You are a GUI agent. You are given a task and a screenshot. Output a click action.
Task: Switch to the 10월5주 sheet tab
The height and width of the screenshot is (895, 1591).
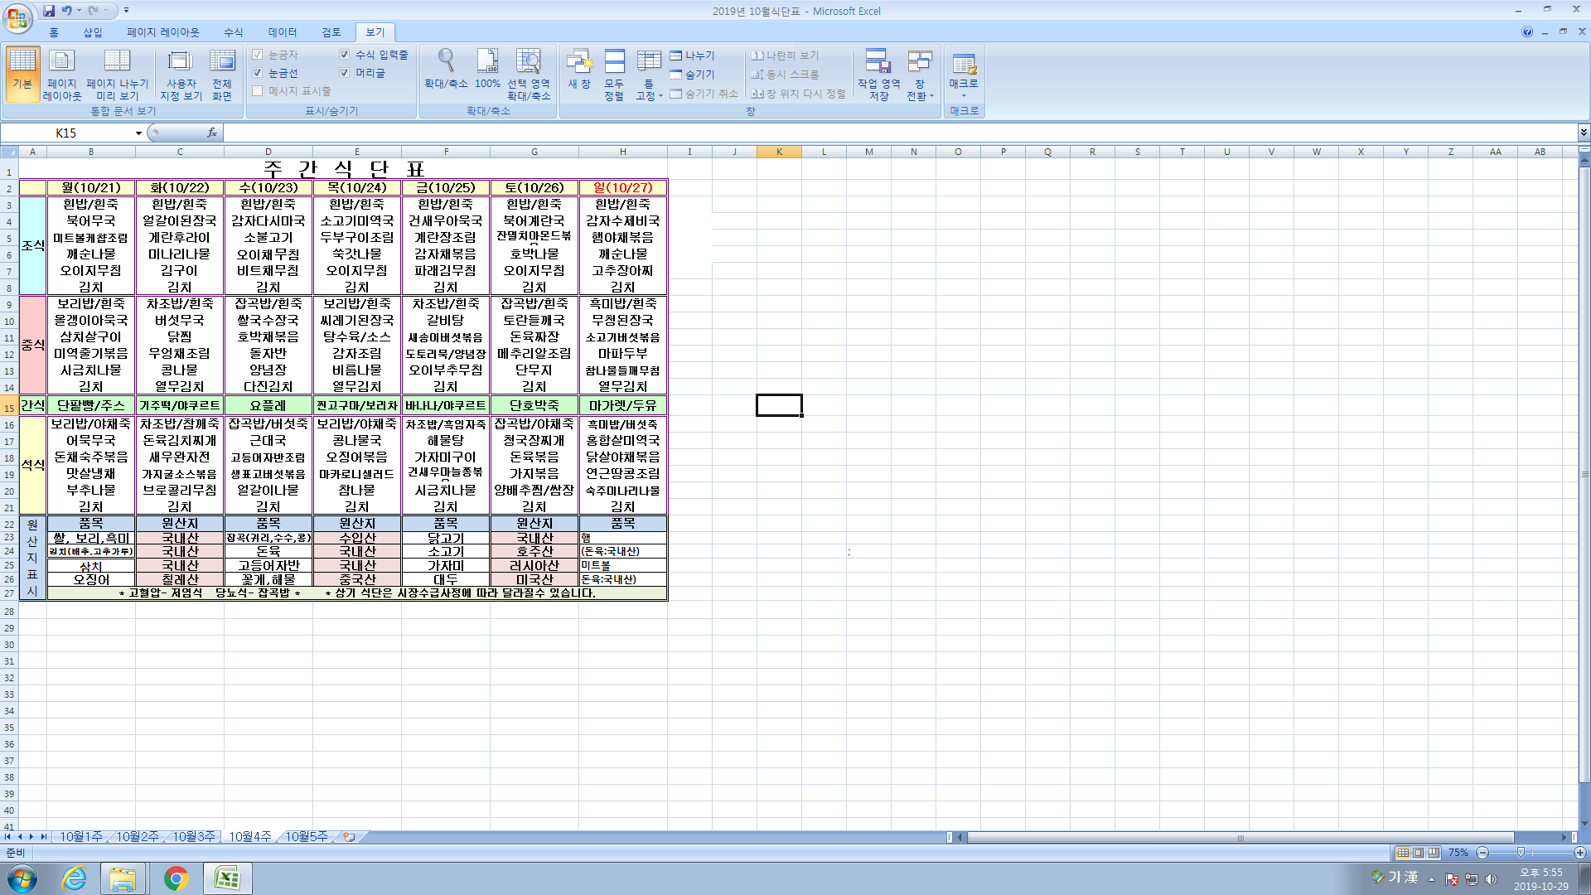coord(306,837)
